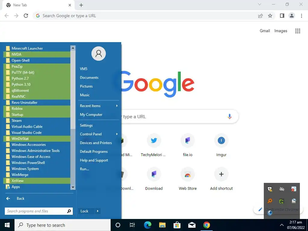The width and height of the screenshot is (308, 231).
Task: Bookmark this tab with the star icon
Action: coord(270,16)
